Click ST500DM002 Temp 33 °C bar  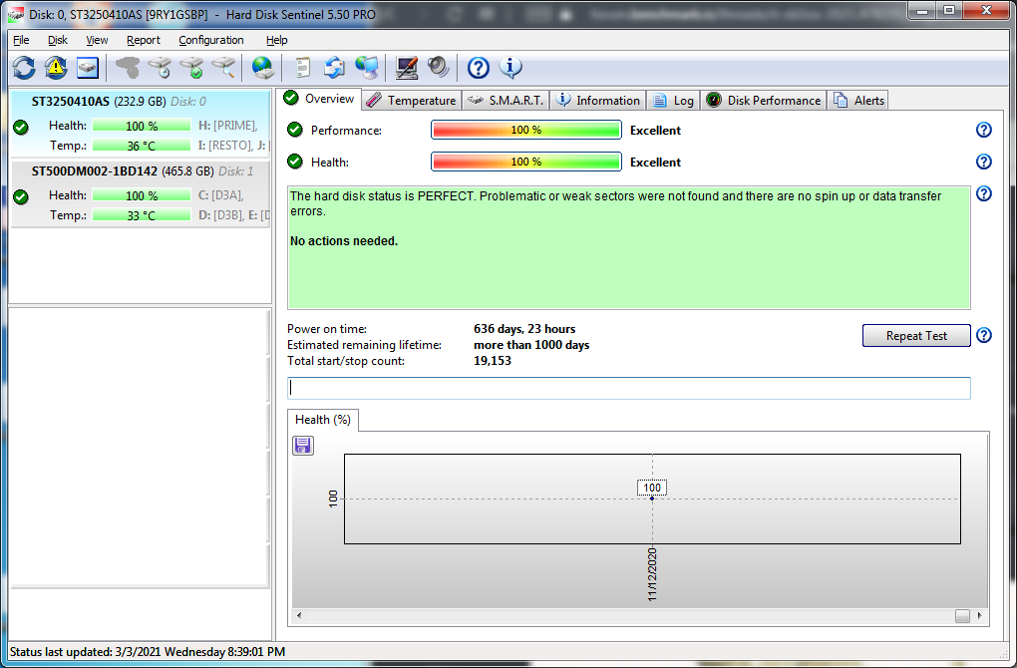point(142,215)
